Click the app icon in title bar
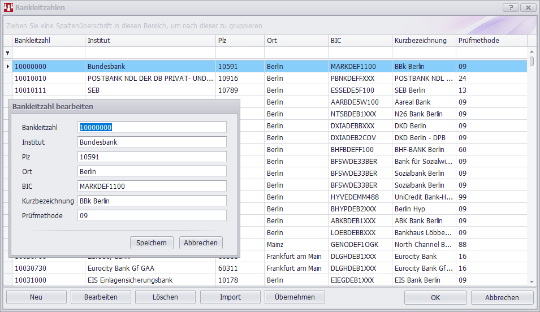The width and height of the screenshot is (540, 312). (x=8, y=8)
